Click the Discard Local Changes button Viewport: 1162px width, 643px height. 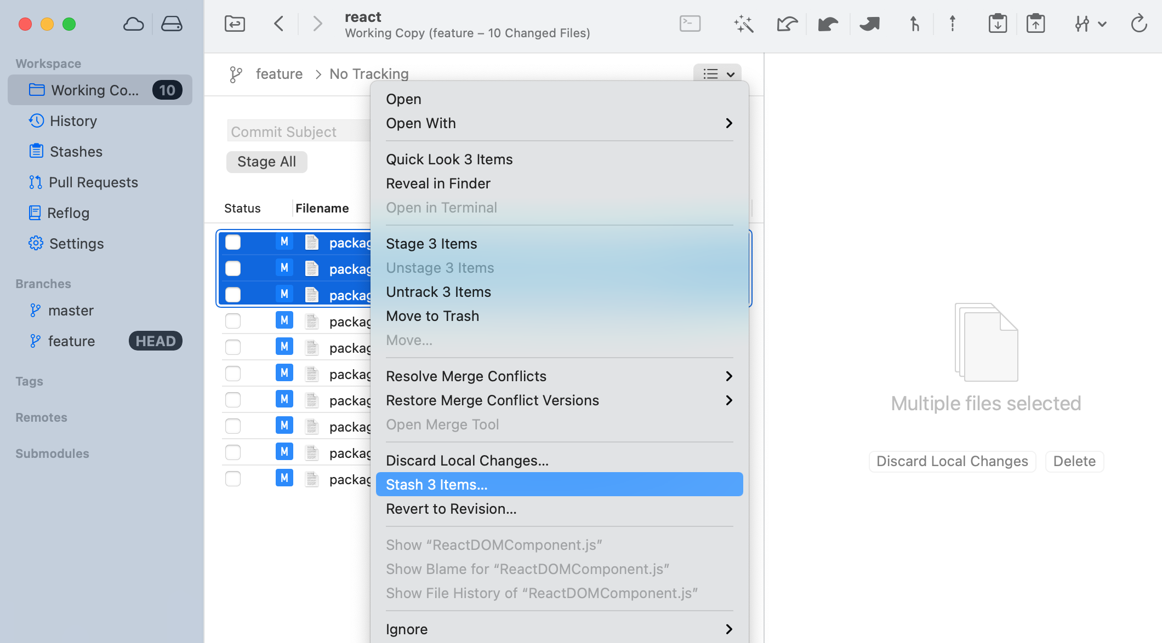(952, 461)
